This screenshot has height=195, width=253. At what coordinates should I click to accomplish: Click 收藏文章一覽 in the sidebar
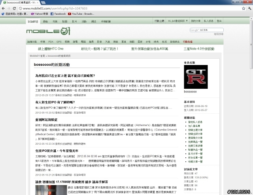click(x=195, y=162)
